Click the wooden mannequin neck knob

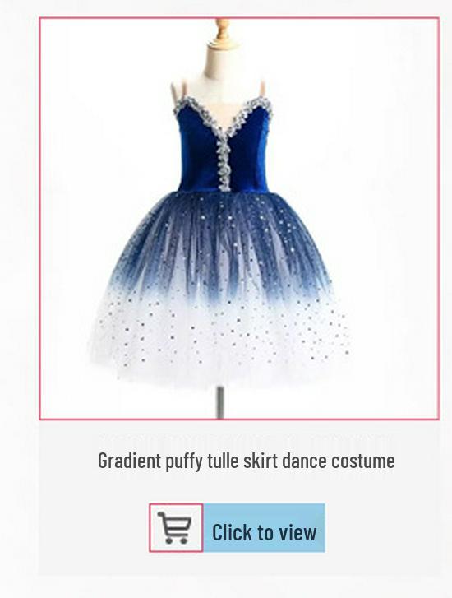(x=223, y=32)
